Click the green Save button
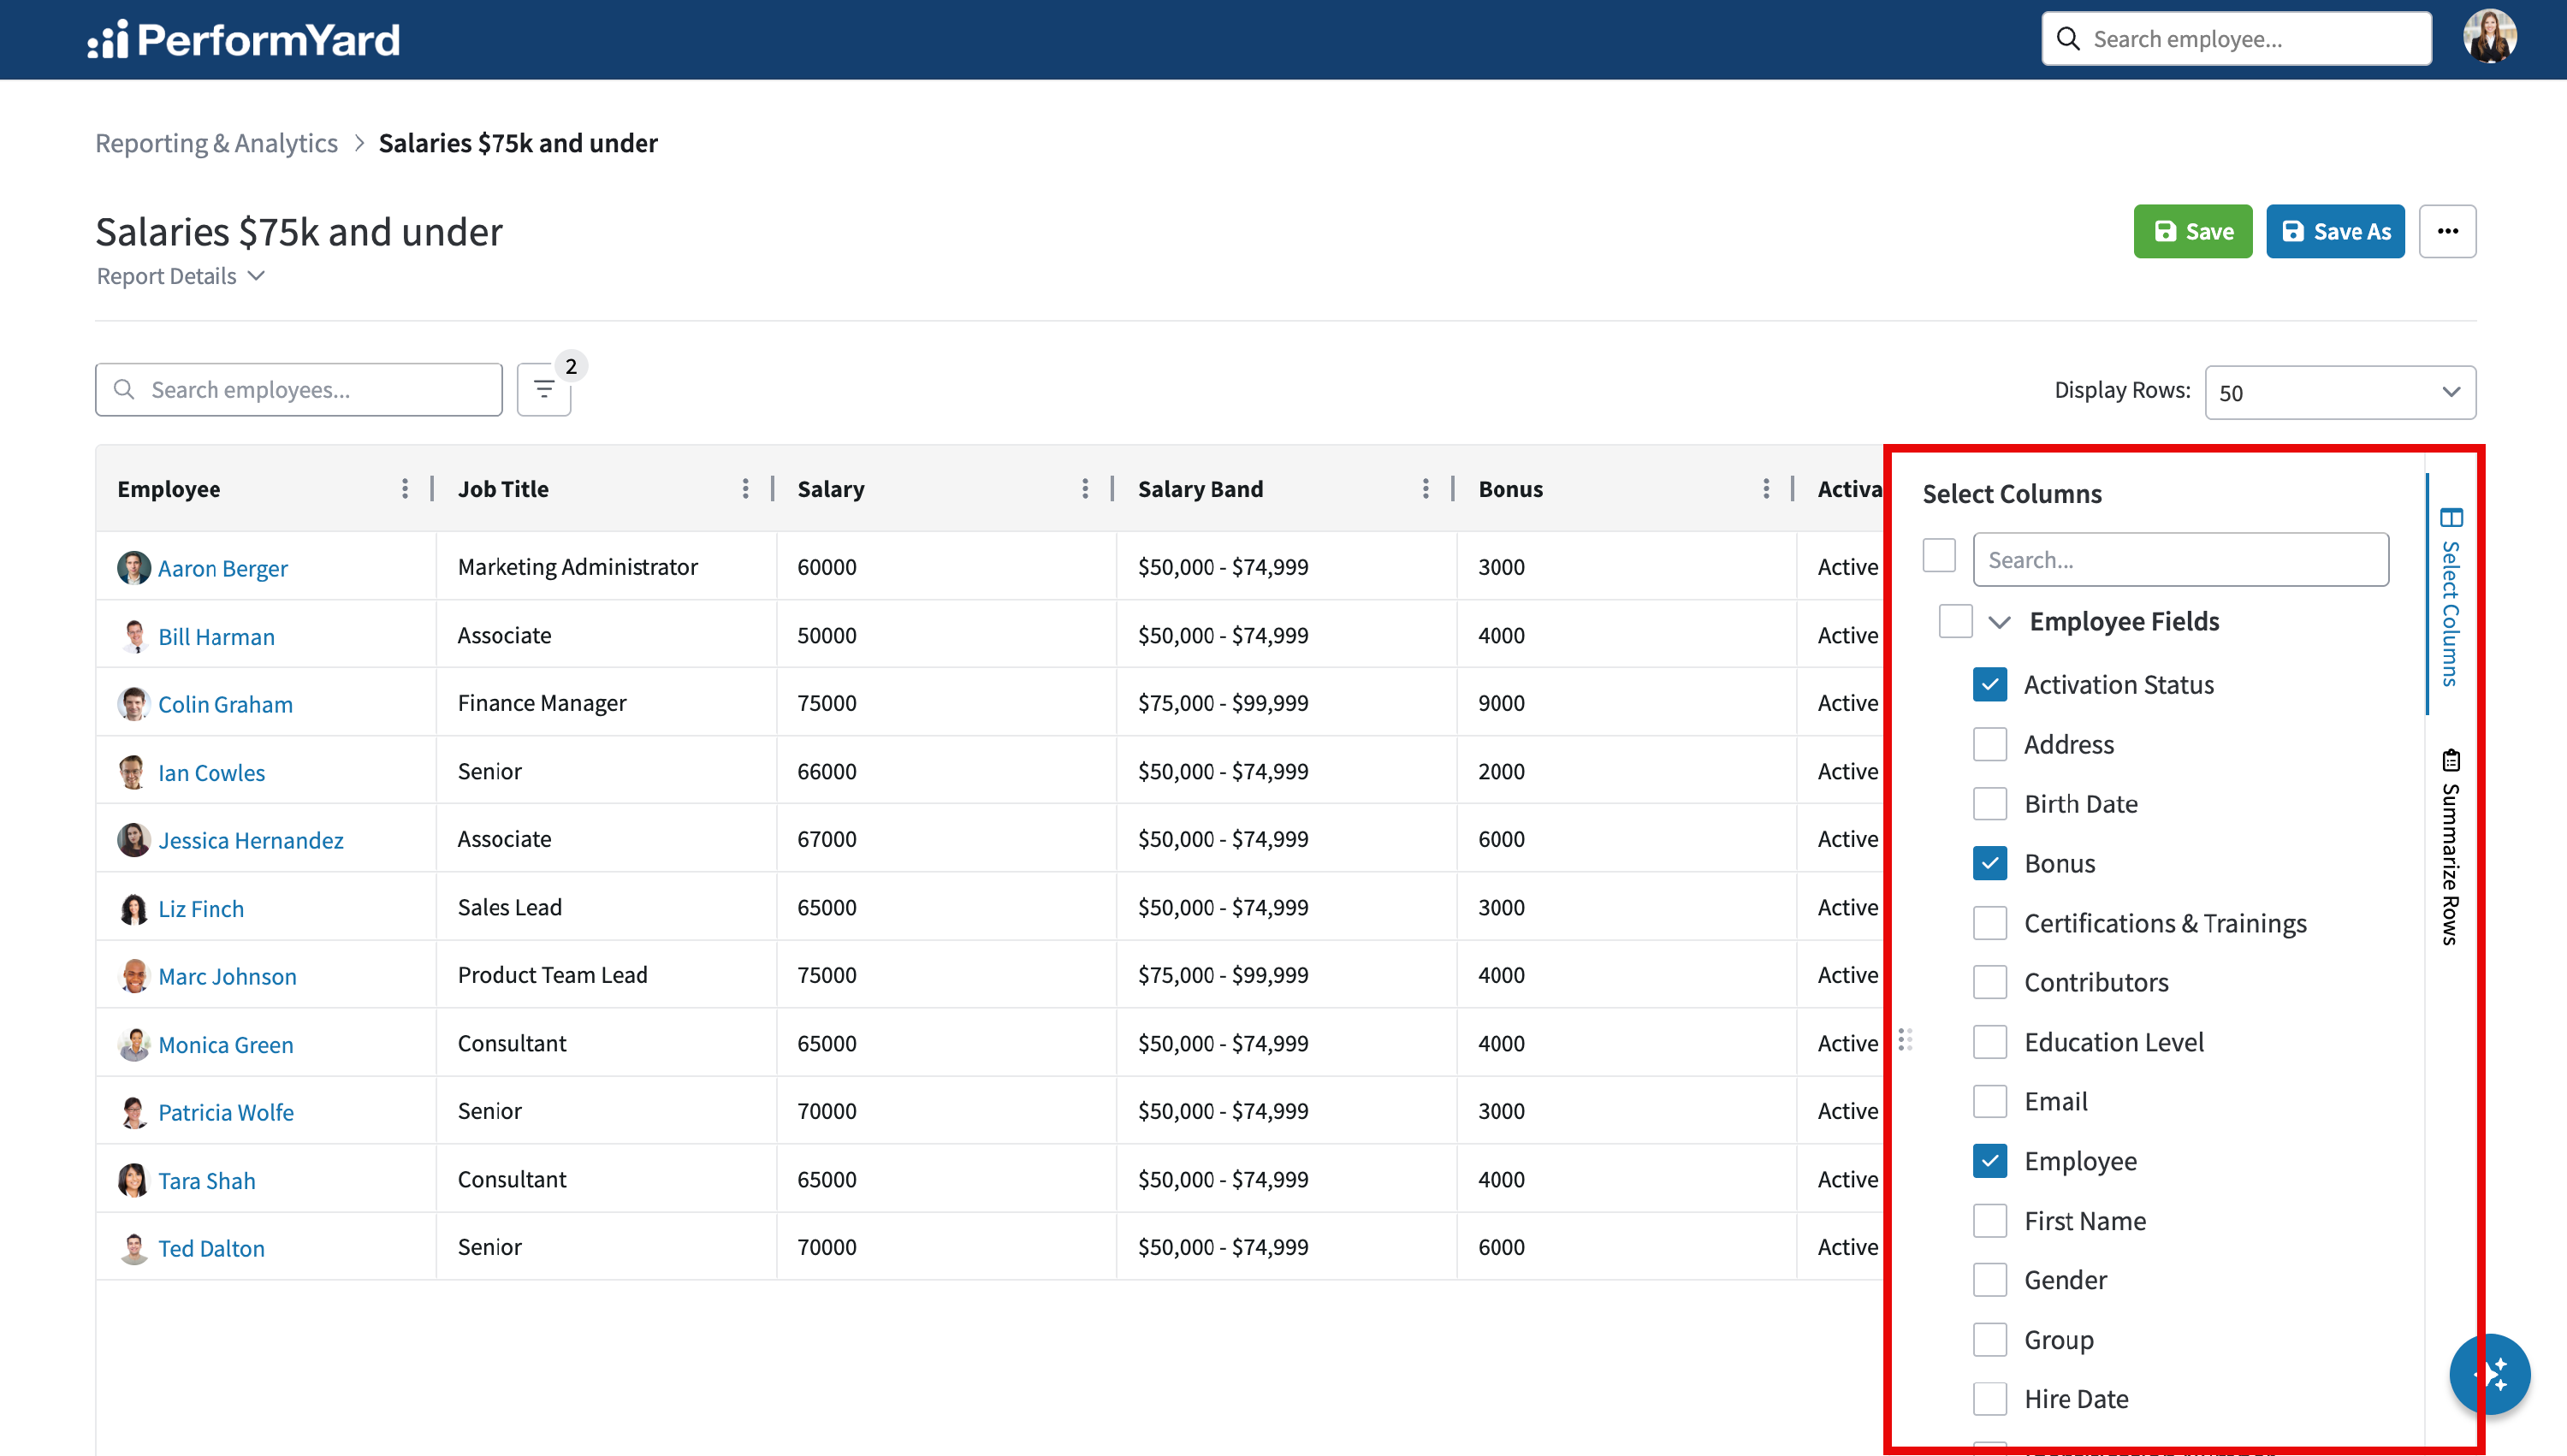This screenshot has height=1456, width=2567. click(2192, 231)
